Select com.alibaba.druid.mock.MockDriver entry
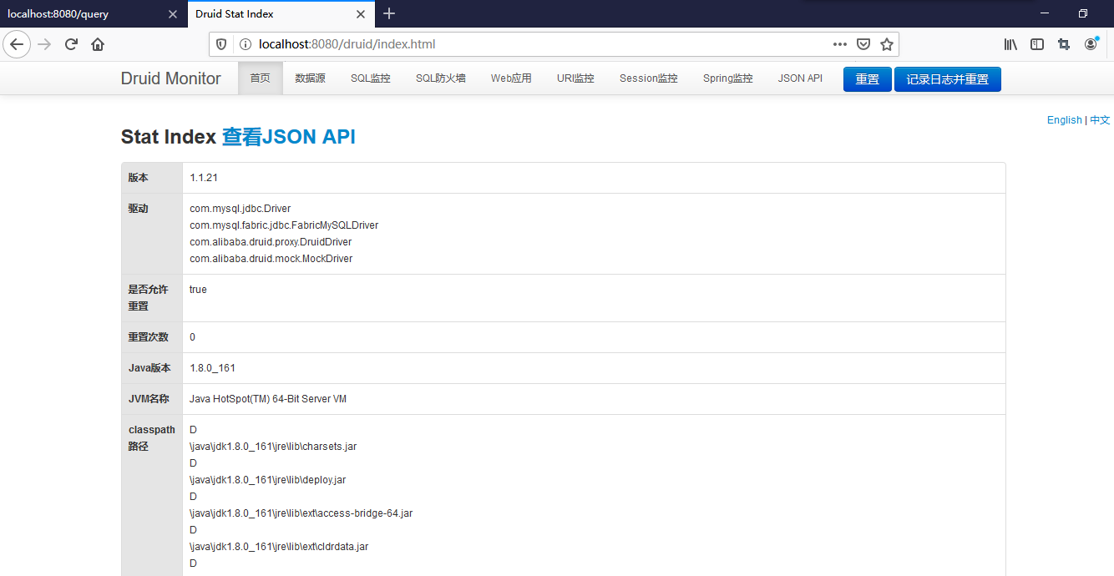This screenshot has width=1114, height=576. [x=271, y=259]
